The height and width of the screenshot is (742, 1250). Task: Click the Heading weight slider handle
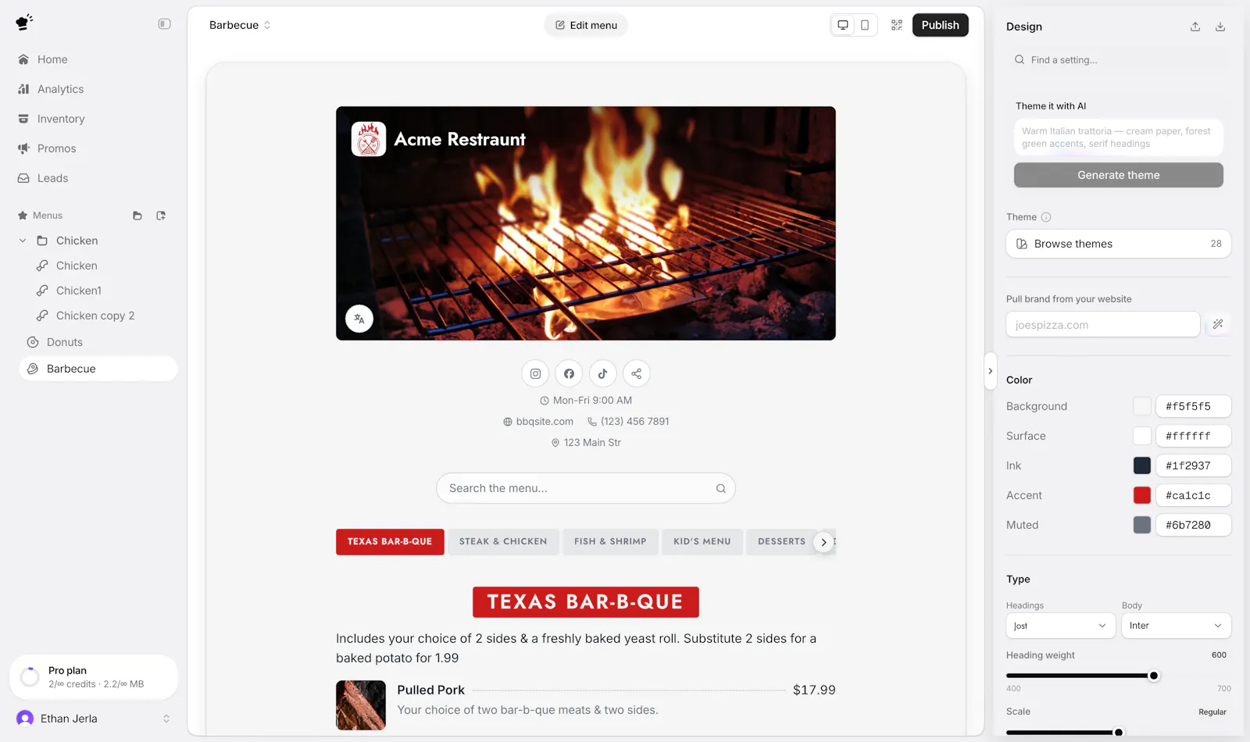point(1154,676)
